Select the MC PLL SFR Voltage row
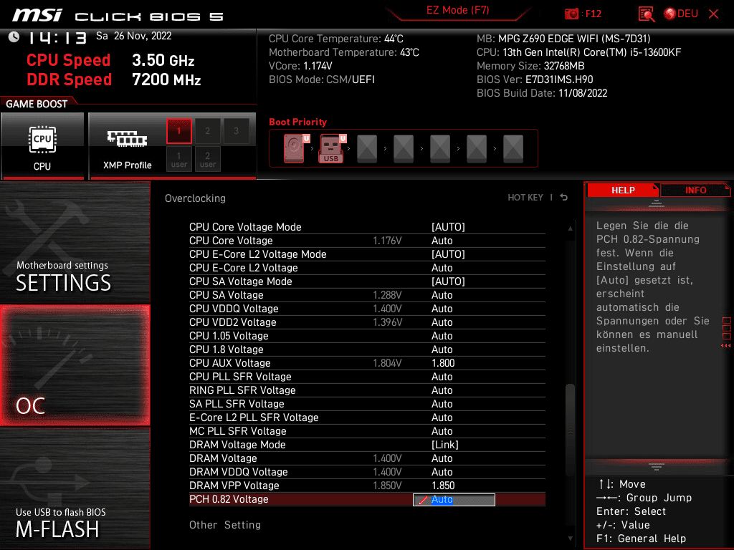Viewport: 734px width, 550px height. pyautogui.click(x=367, y=430)
